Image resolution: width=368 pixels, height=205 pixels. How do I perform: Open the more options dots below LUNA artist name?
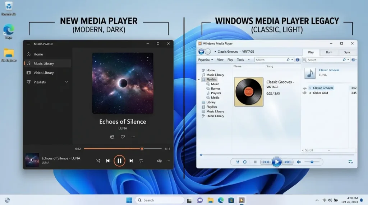pos(133,137)
